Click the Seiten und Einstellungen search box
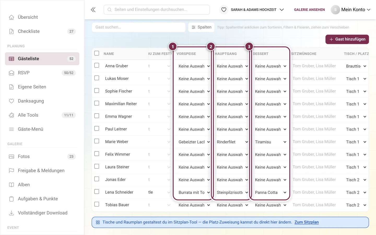 [157, 10]
